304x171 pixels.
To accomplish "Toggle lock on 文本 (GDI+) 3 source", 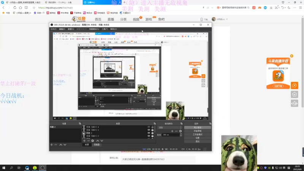I will (152, 130).
